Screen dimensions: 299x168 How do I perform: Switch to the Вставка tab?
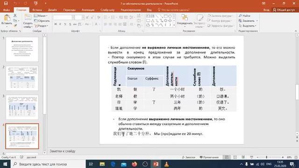pyautogui.click(x=37, y=10)
